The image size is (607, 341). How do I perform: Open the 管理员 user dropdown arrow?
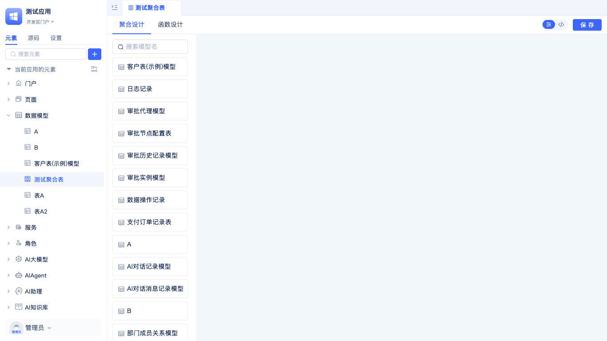click(x=49, y=328)
